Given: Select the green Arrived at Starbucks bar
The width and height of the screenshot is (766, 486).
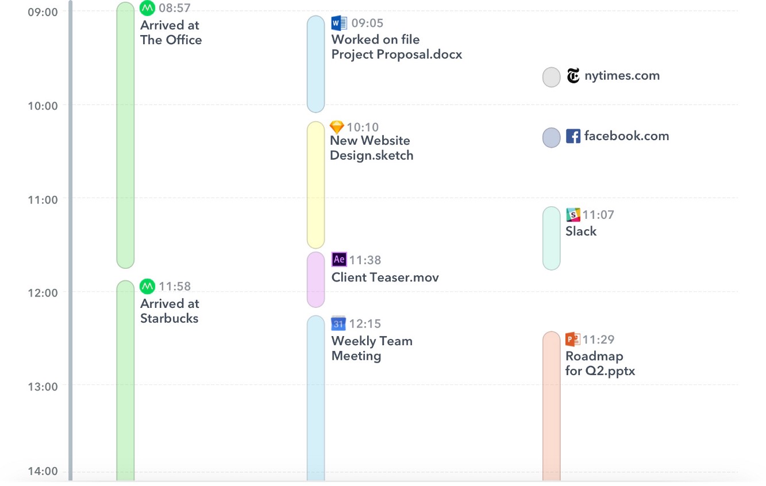Looking at the screenshot, I should tap(125, 379).
